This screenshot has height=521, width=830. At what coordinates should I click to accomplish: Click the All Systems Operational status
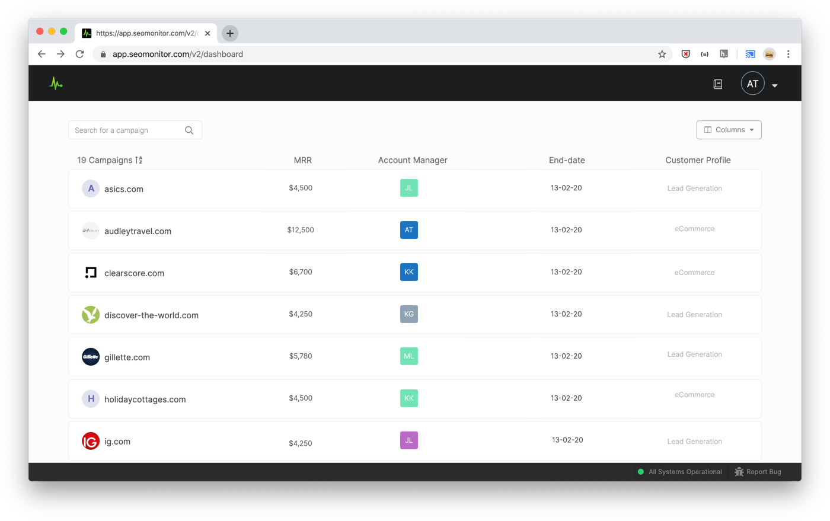point(679,472)
